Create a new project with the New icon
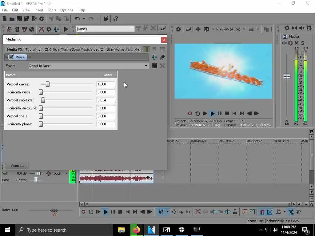 [x=5, y=19]
